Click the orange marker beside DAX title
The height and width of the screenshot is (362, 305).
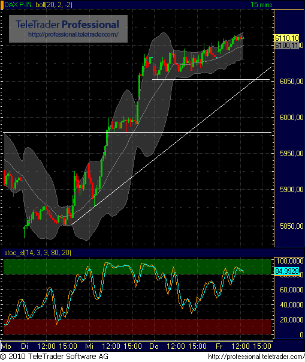(2, 5)
